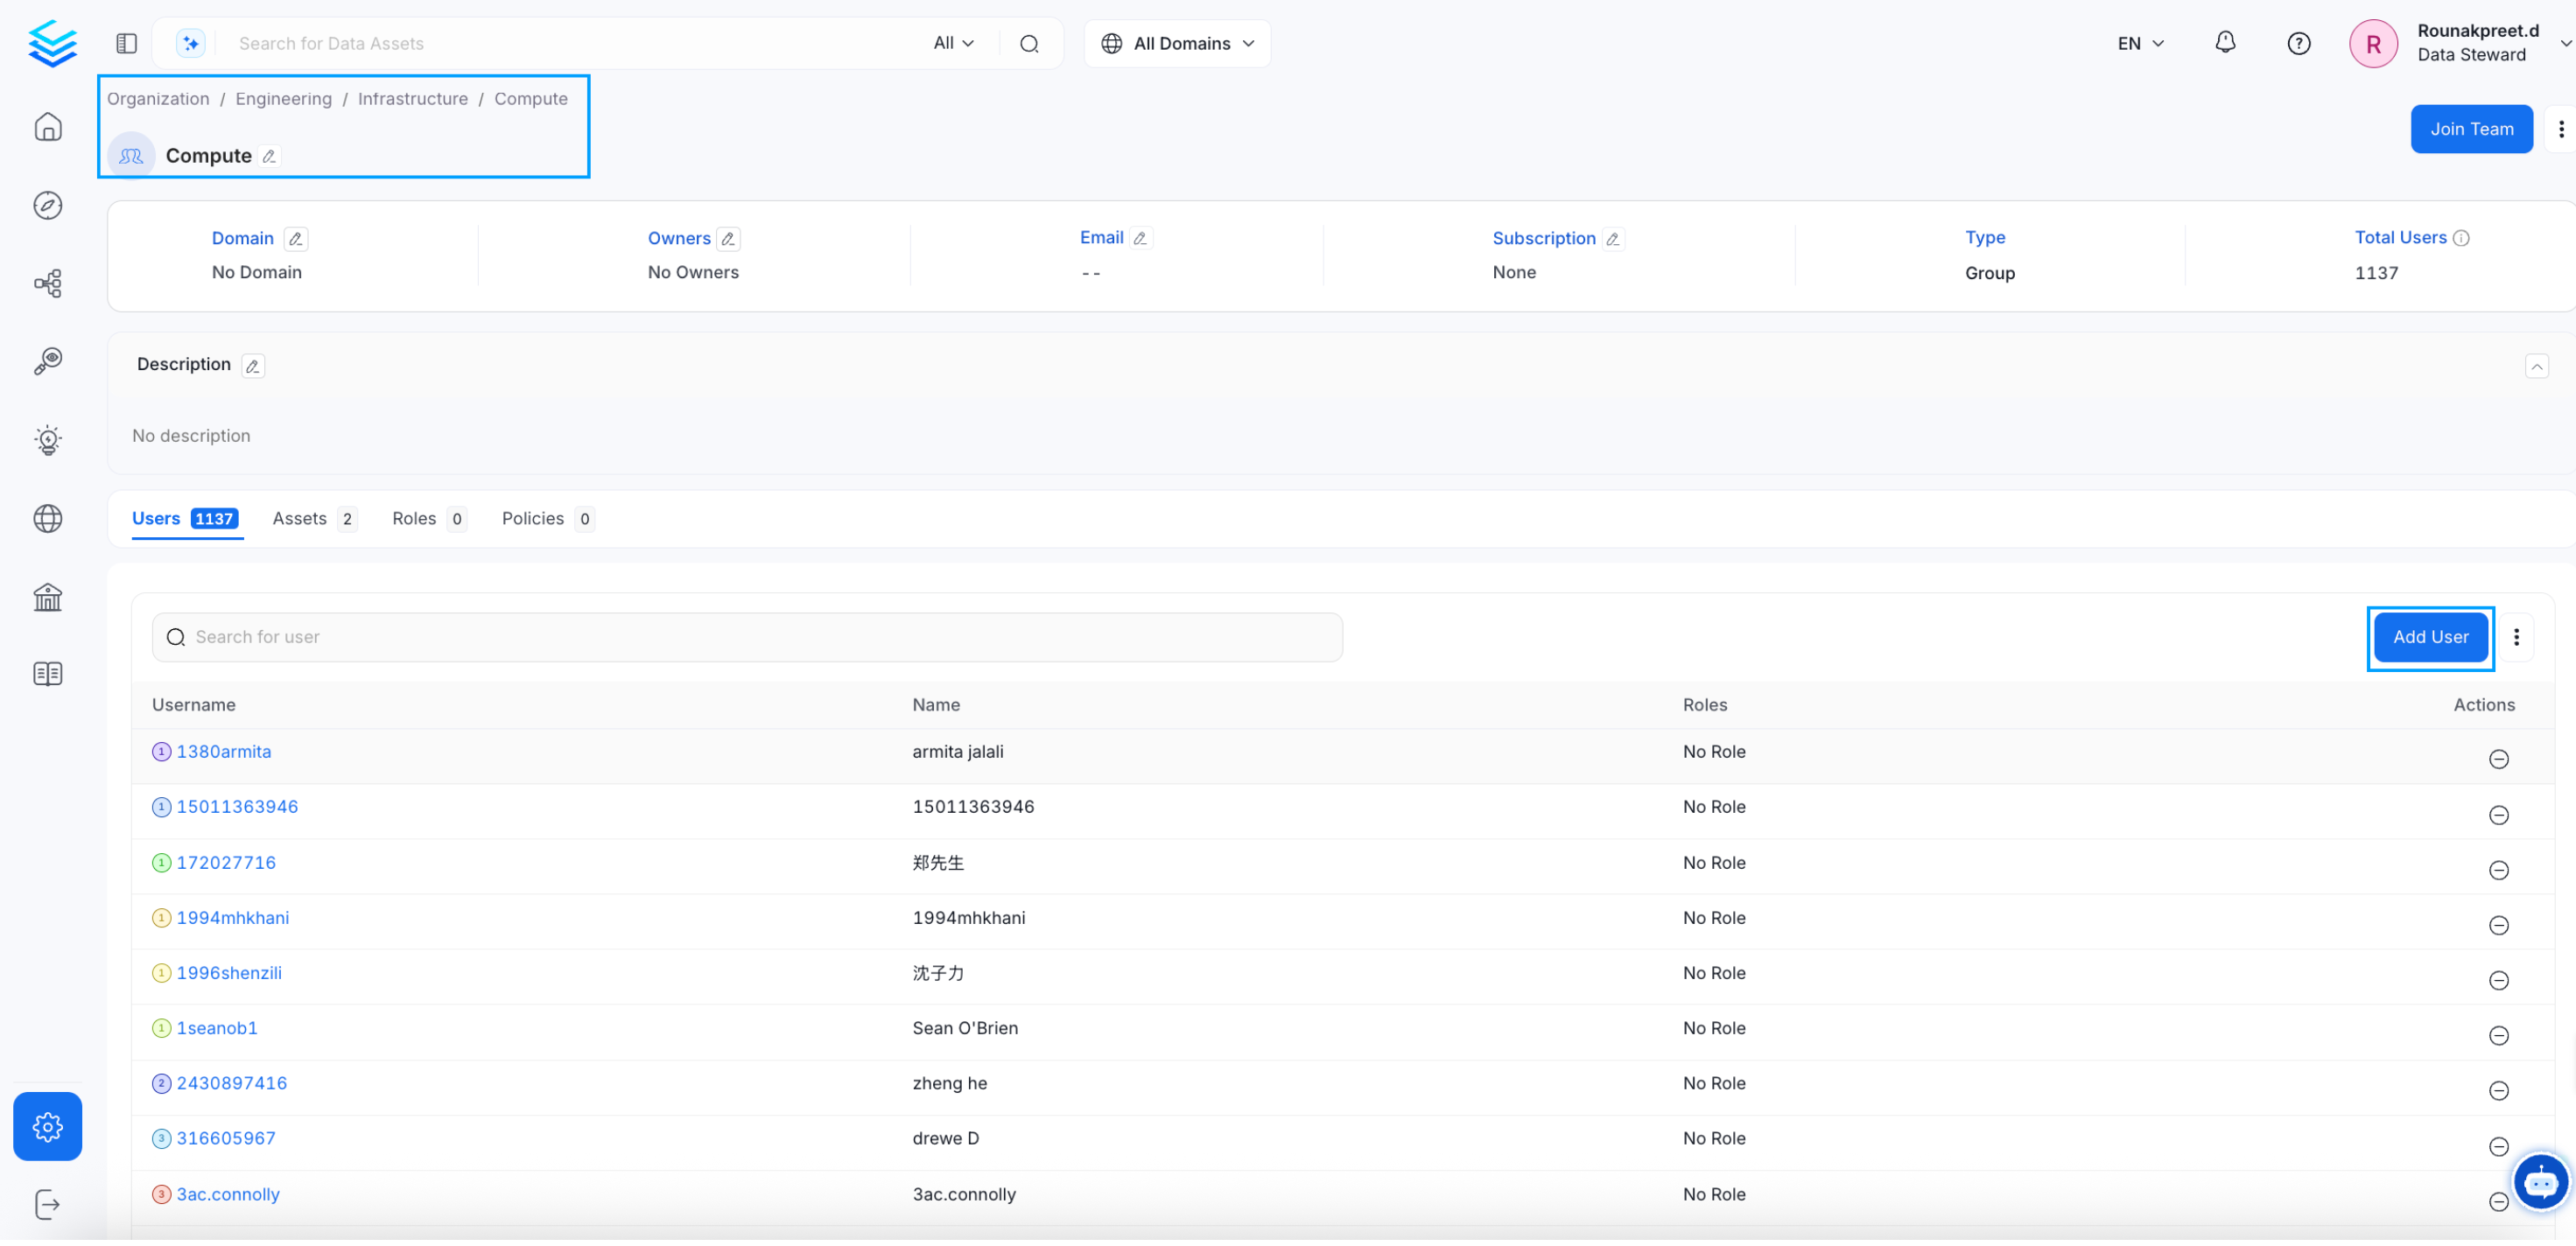
Task: Open the Governance bank icon in sidebar
Action: pyautogui.click(x=48, y=599)
